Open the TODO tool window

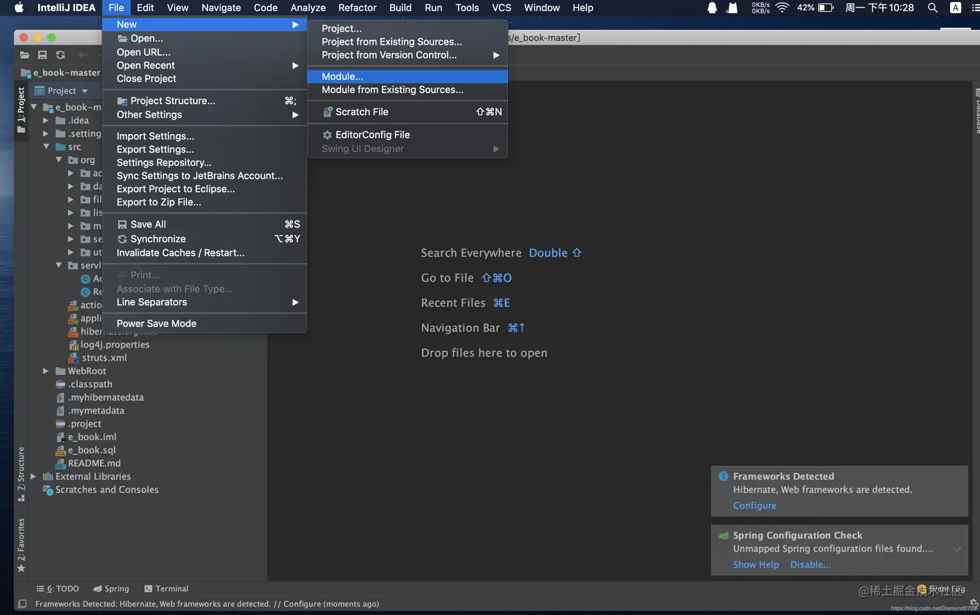58,588
